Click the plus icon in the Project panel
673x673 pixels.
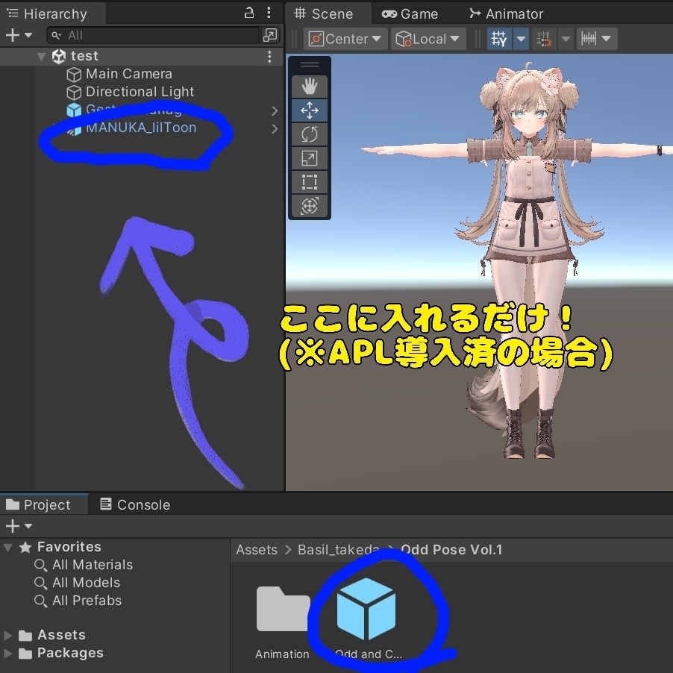point(11,526)
